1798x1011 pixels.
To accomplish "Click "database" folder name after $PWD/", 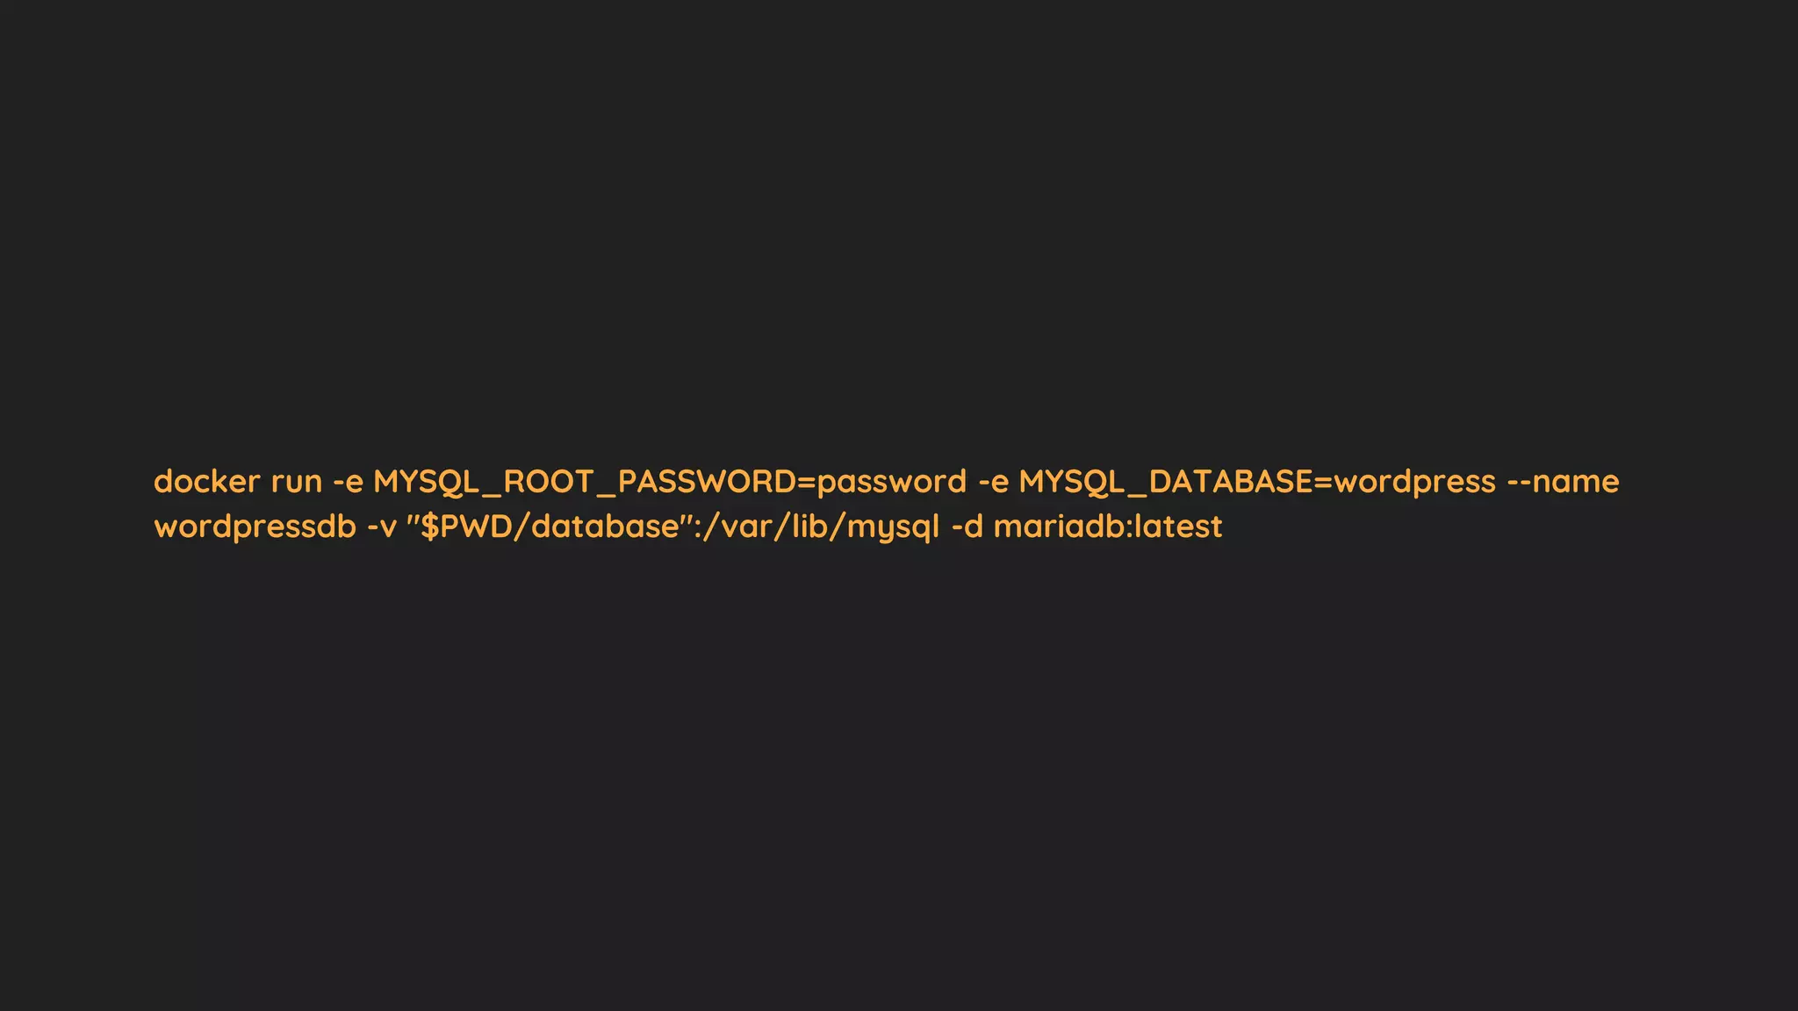I will (x=606, y=526).
